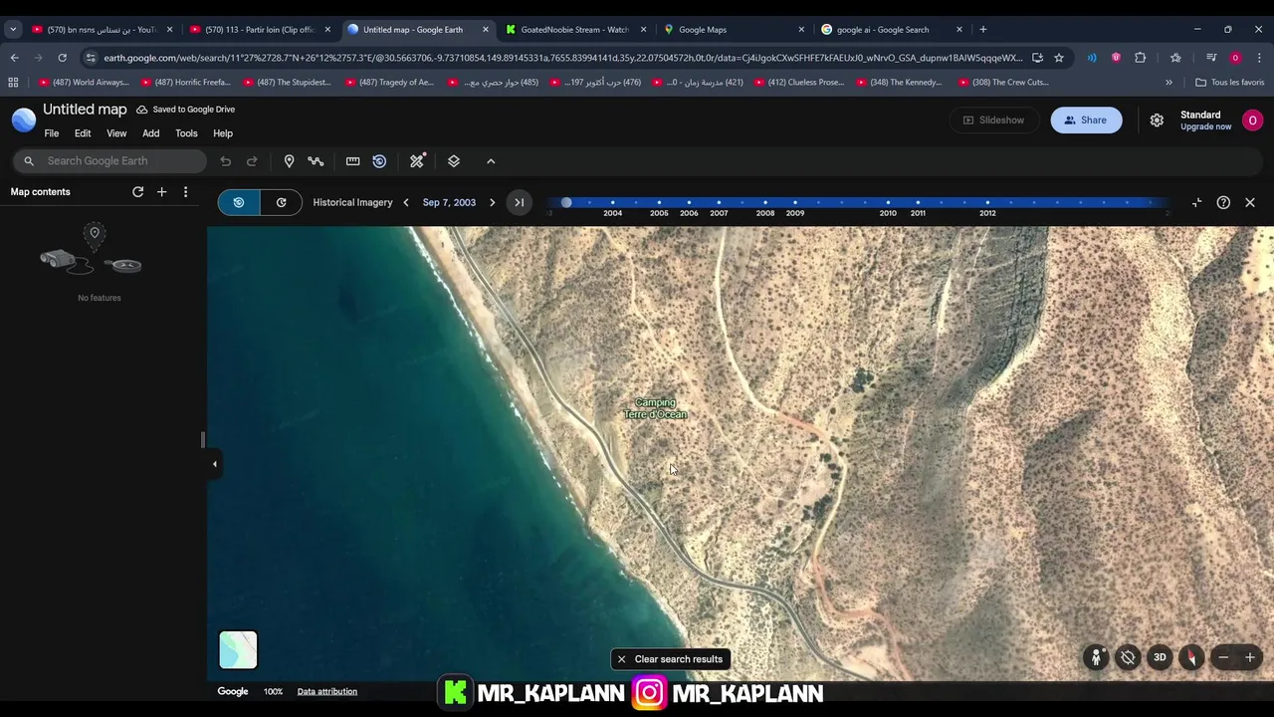This screenshot has height=717, width=1274.
Task: Open the AI design tool with red dot
Action: tap(417, 161)
